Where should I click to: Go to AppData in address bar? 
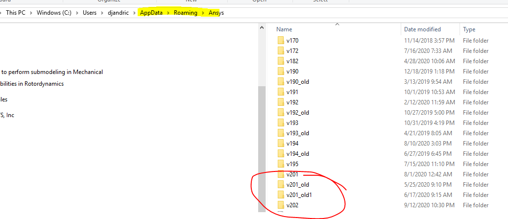[x=151, y=13]
